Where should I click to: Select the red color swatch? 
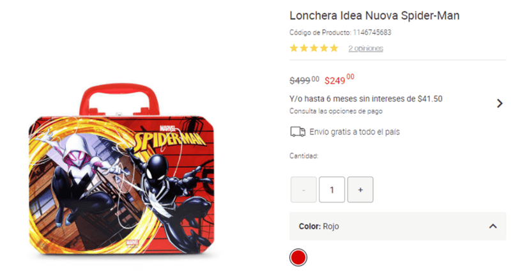point(298,257)
